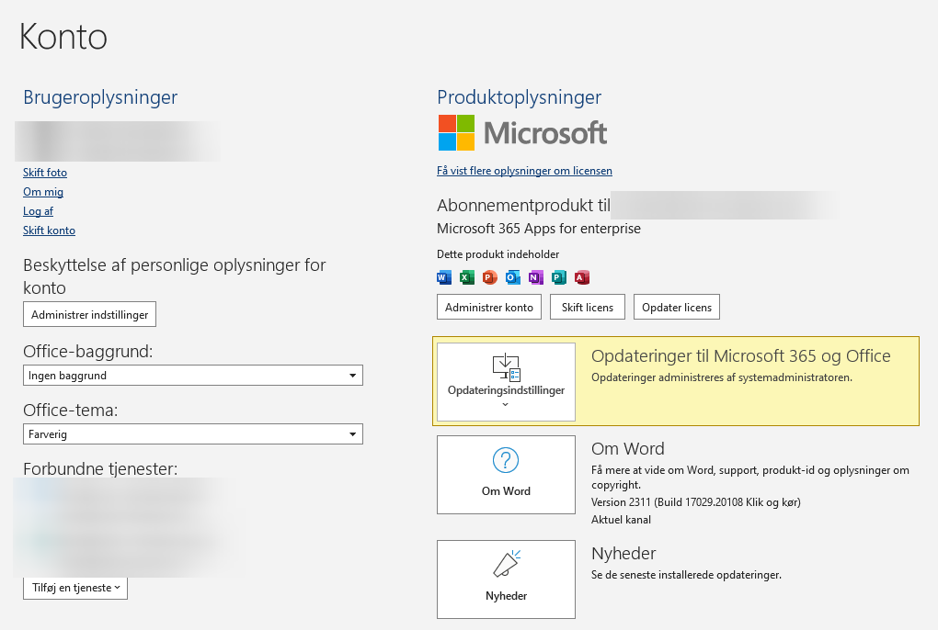The width and height of the screenshot is (938, 630).
Task: Click the Brugeroplysninger heading
Action: tap(100, 97)
